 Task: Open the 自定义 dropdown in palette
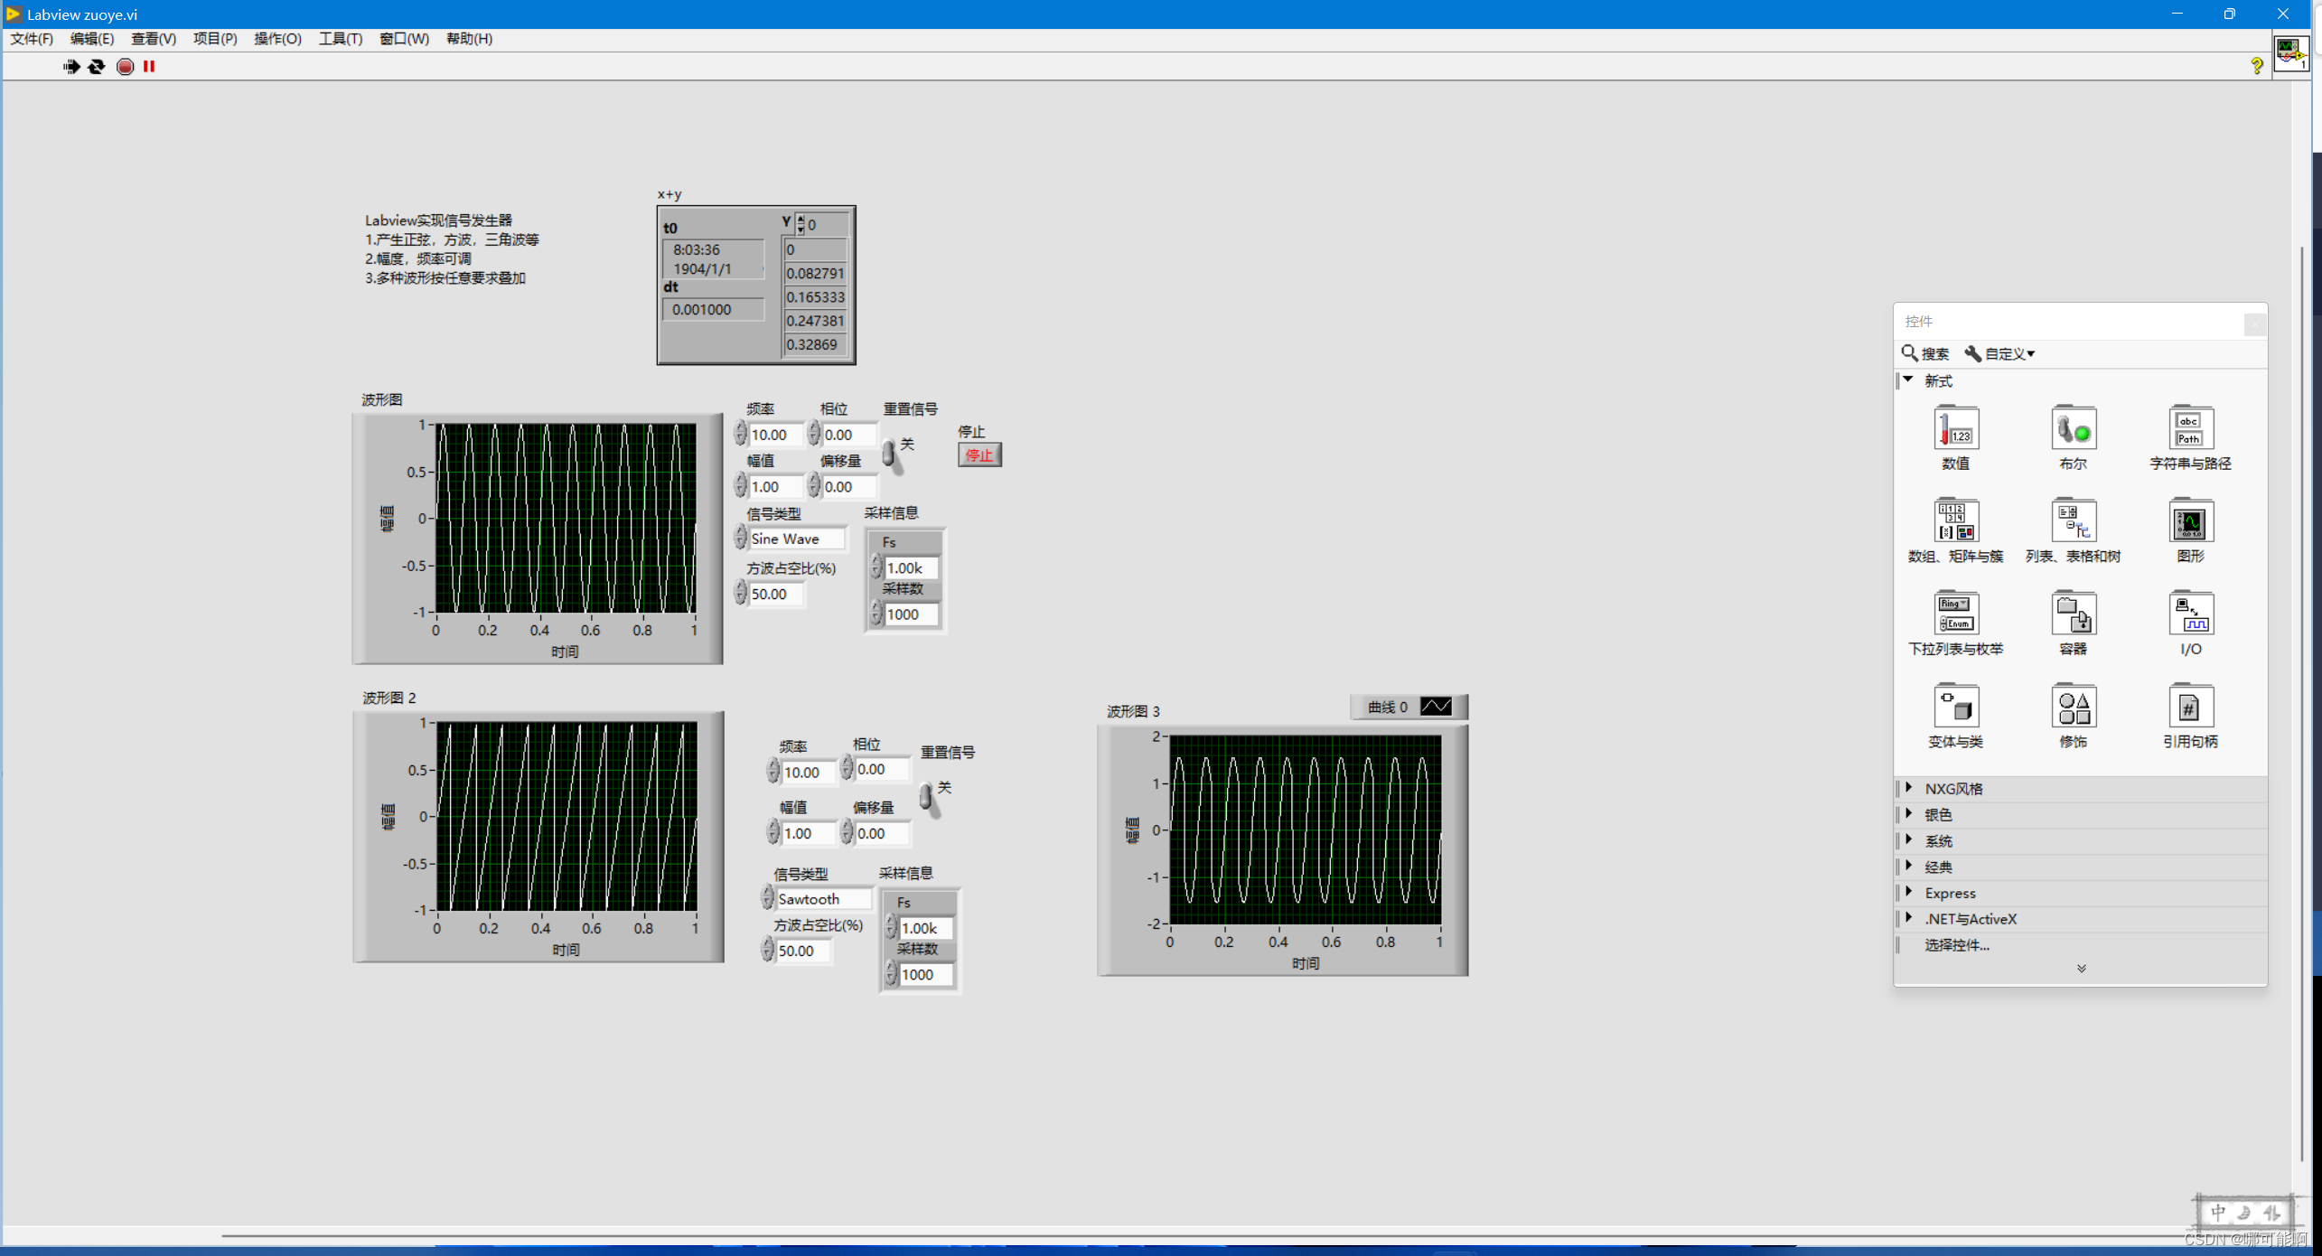coord(1999,353)
